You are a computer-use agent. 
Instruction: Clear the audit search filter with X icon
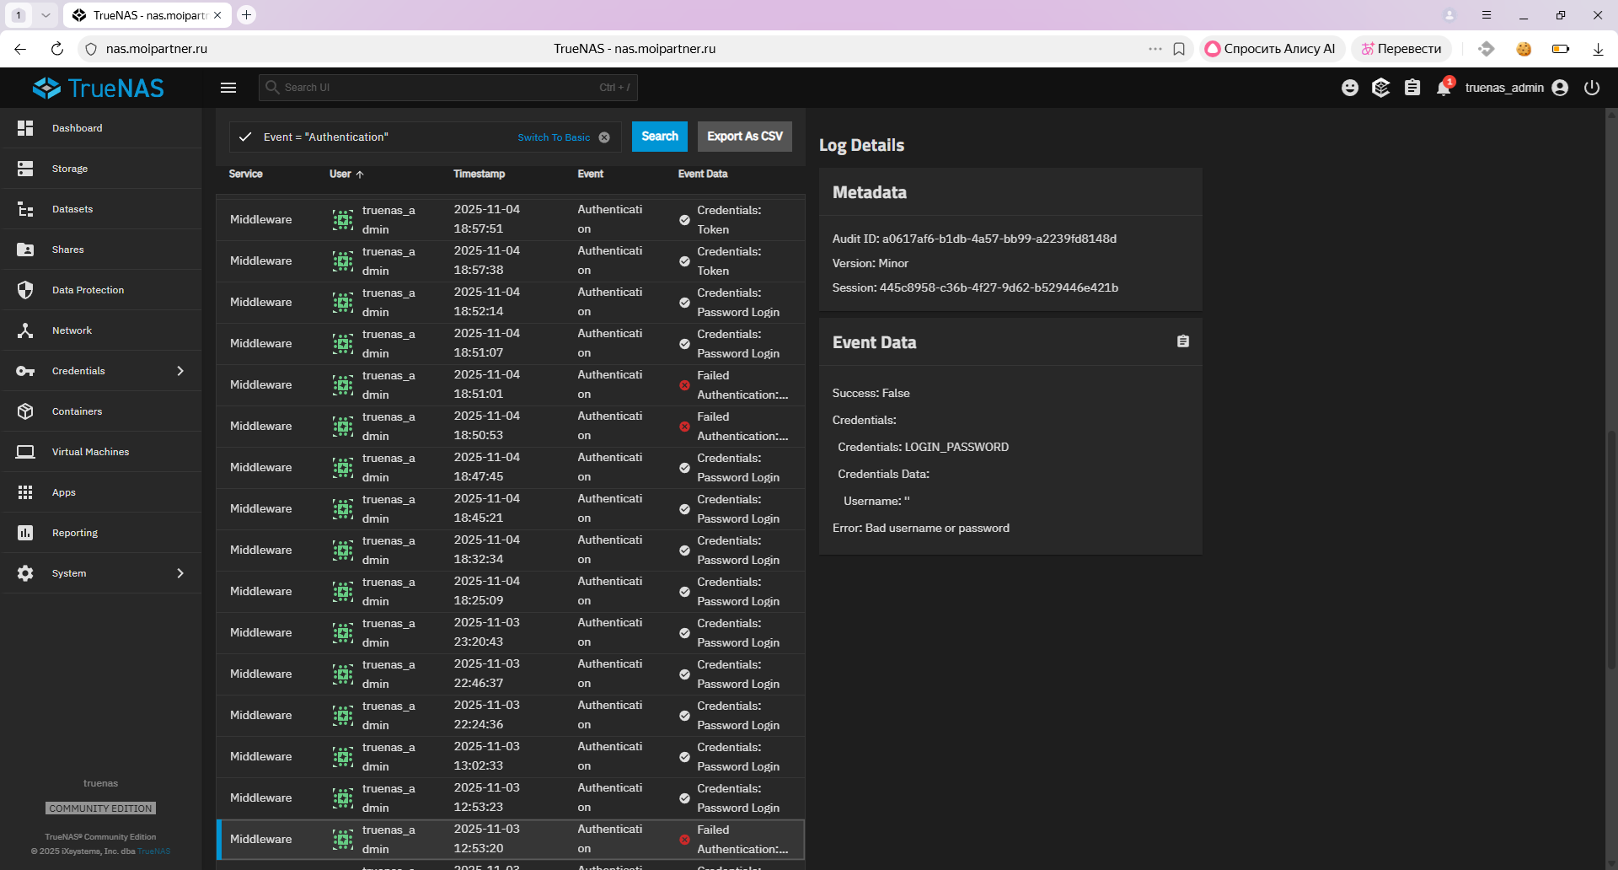(604, 137)
